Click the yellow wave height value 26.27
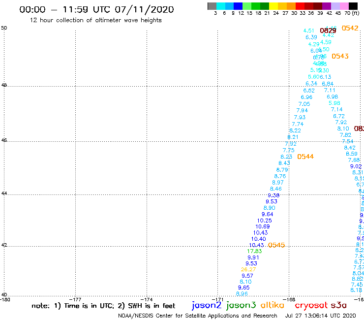The height and width of the screenshot is (320, 364). click(x=248, y=270)
